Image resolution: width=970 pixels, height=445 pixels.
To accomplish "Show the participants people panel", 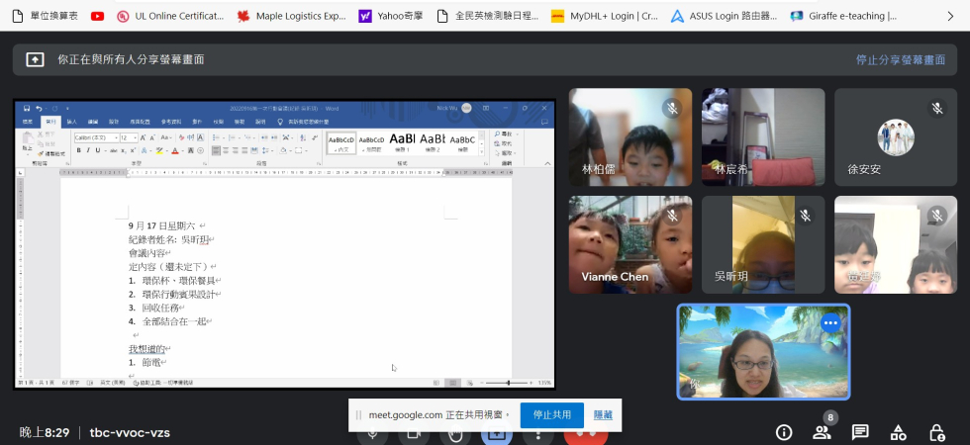I will 822,432.
